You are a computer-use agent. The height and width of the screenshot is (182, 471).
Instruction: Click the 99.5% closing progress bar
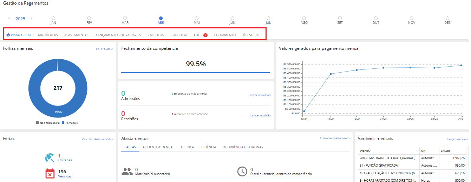(195, 73)
